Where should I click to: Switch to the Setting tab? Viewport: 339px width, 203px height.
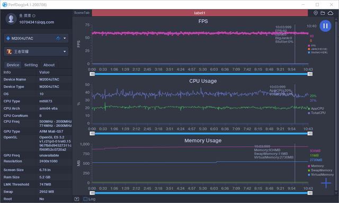coord(31,65)
